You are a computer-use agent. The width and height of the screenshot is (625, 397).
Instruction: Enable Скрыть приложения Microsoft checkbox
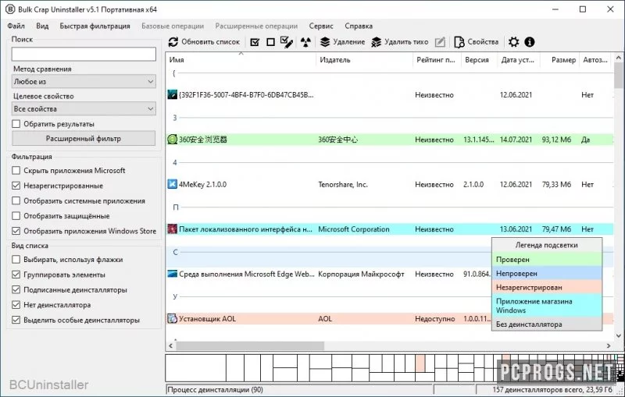tap(16, 170)
